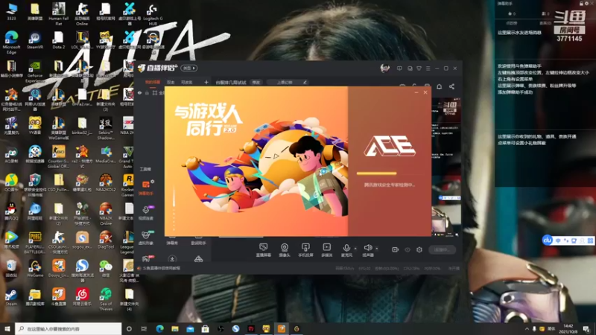Open the 虚拟形象 avatar tool
596x335 pixels.
coord(146,237)
